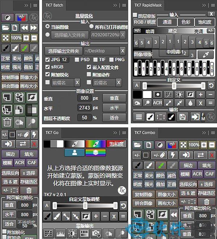Click the 存储选区 button in TK7 Combo

[x=207, y=193]
